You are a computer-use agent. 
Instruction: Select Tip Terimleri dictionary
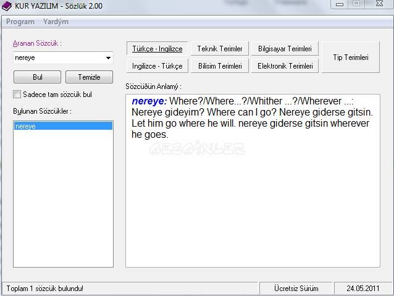[351, 57]
